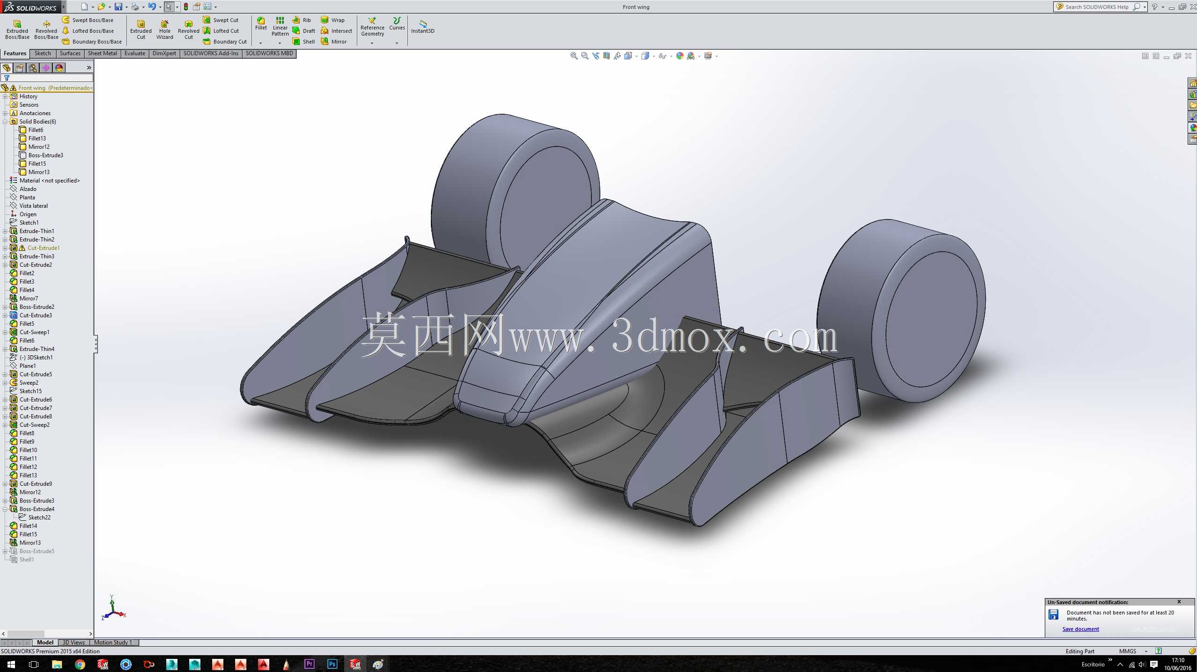Select the Linear Pattern tool

(x=280, y=26)
